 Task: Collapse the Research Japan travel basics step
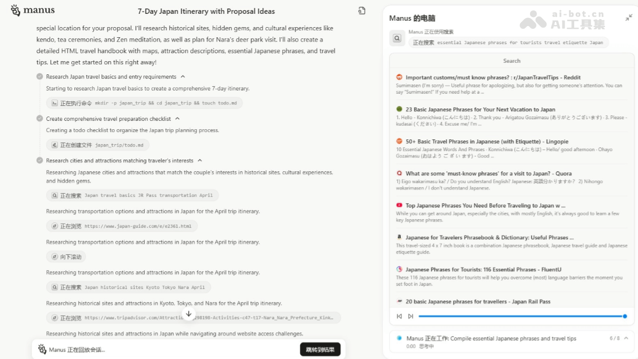click(x=183, y=76)
